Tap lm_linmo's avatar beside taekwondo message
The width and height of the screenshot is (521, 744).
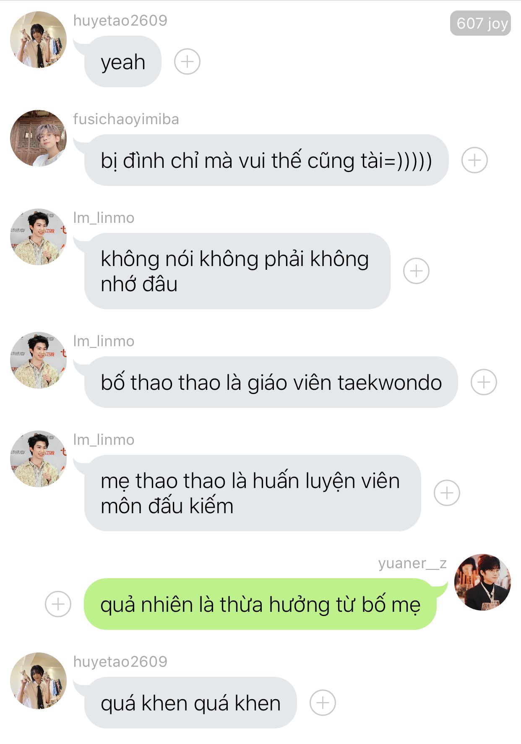coord(38,360)
